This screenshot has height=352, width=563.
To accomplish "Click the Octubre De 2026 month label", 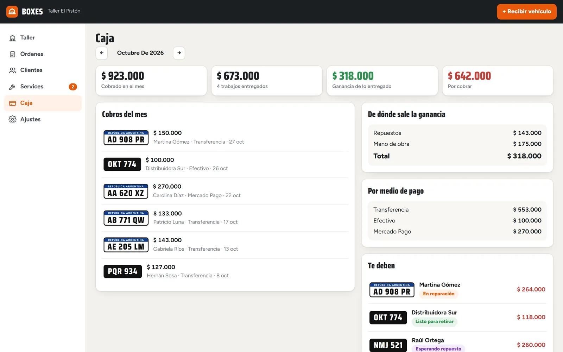I will click(x=140, y=53).
